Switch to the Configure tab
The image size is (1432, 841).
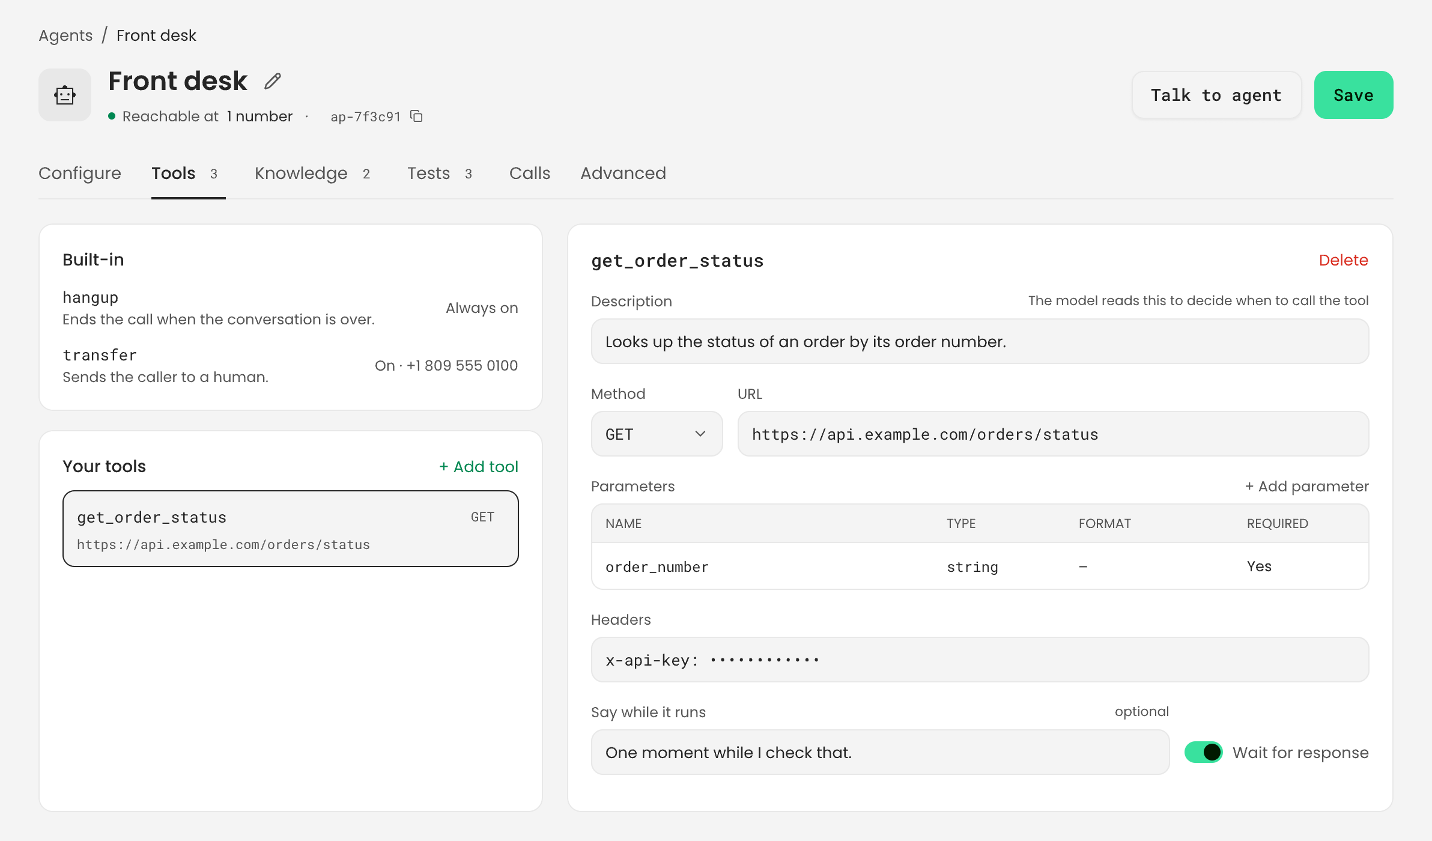[80, 173]
